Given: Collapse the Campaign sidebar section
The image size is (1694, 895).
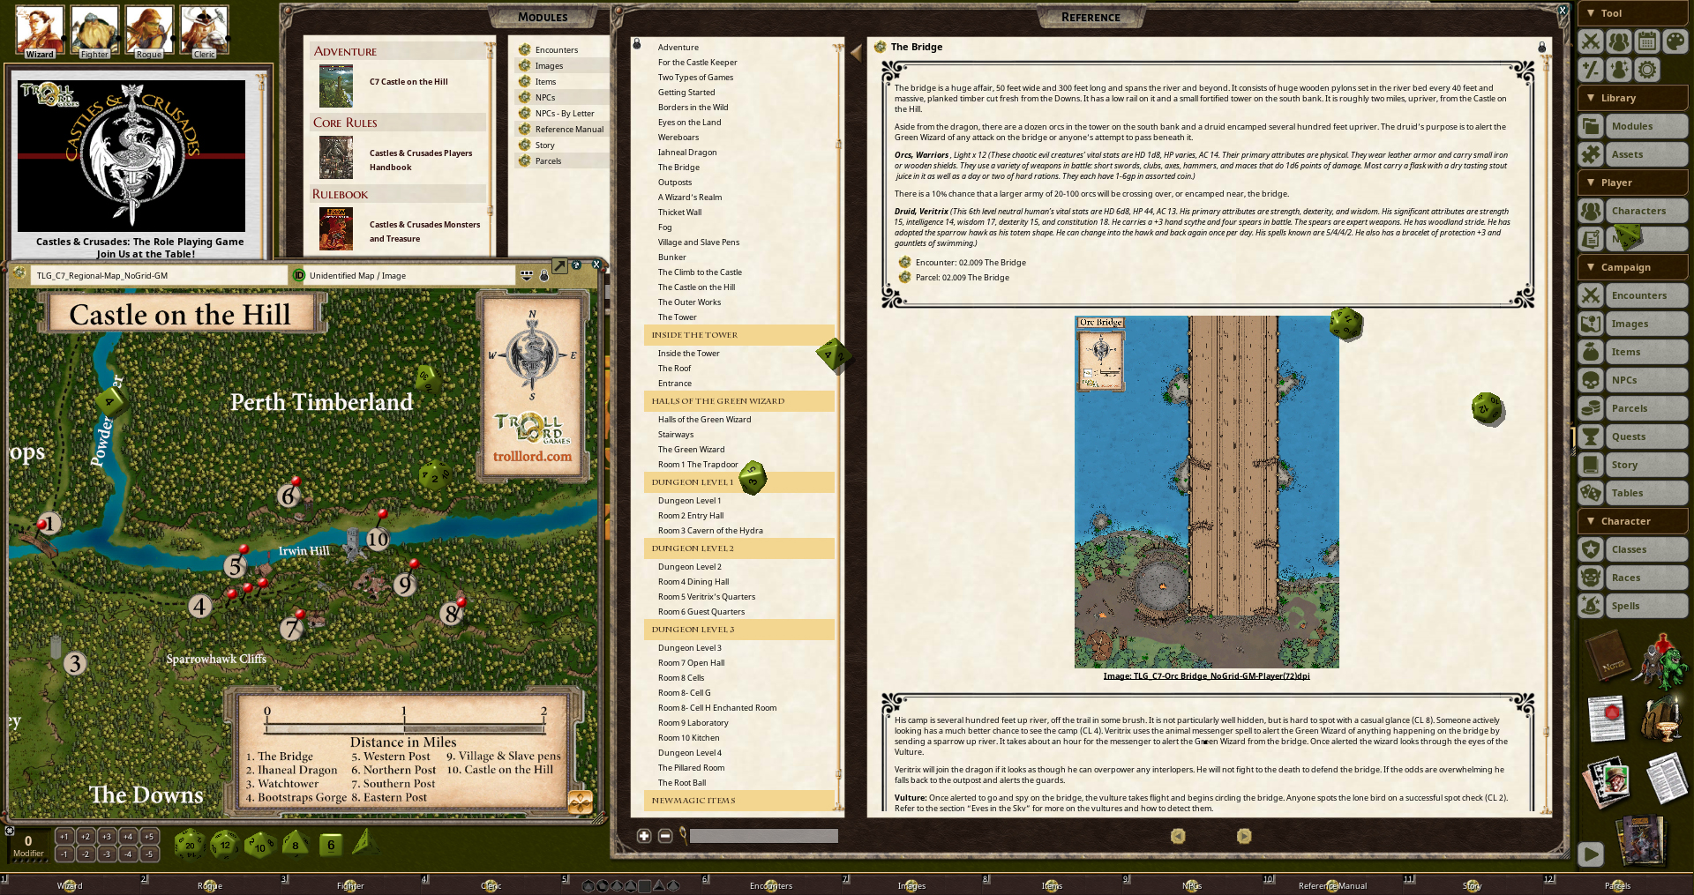Looking at the screenshot, I should pos(1633,267).
